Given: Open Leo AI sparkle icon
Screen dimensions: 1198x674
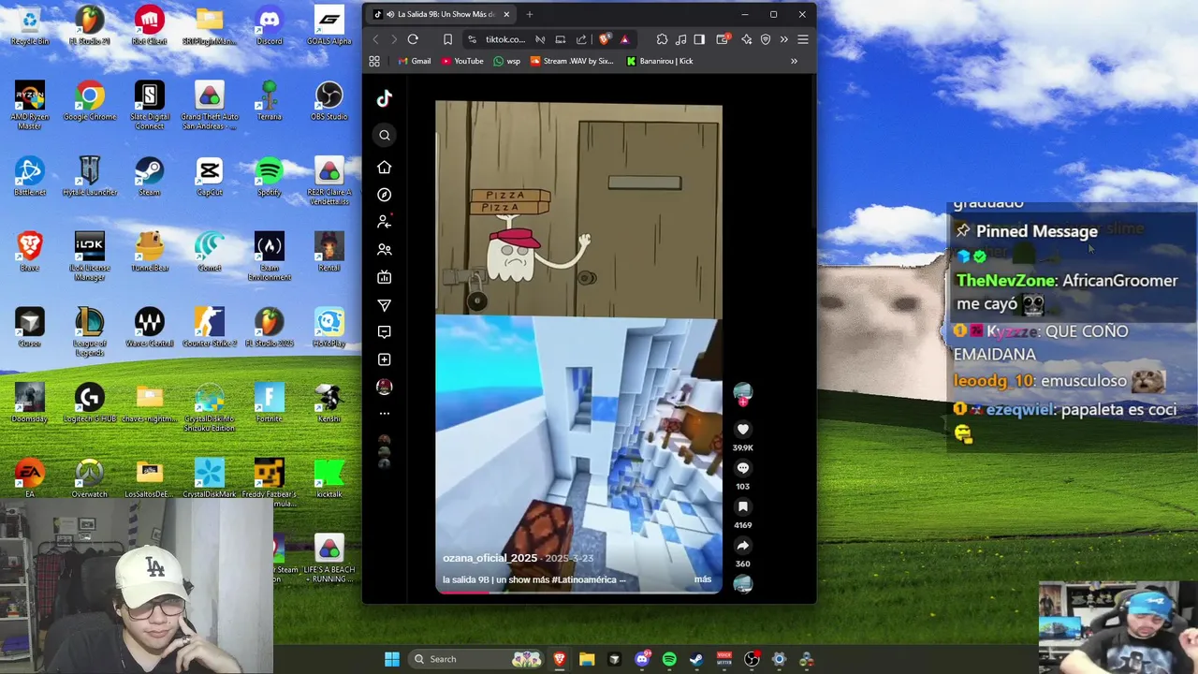Looking at the screenshot, I should coord(746,39).
